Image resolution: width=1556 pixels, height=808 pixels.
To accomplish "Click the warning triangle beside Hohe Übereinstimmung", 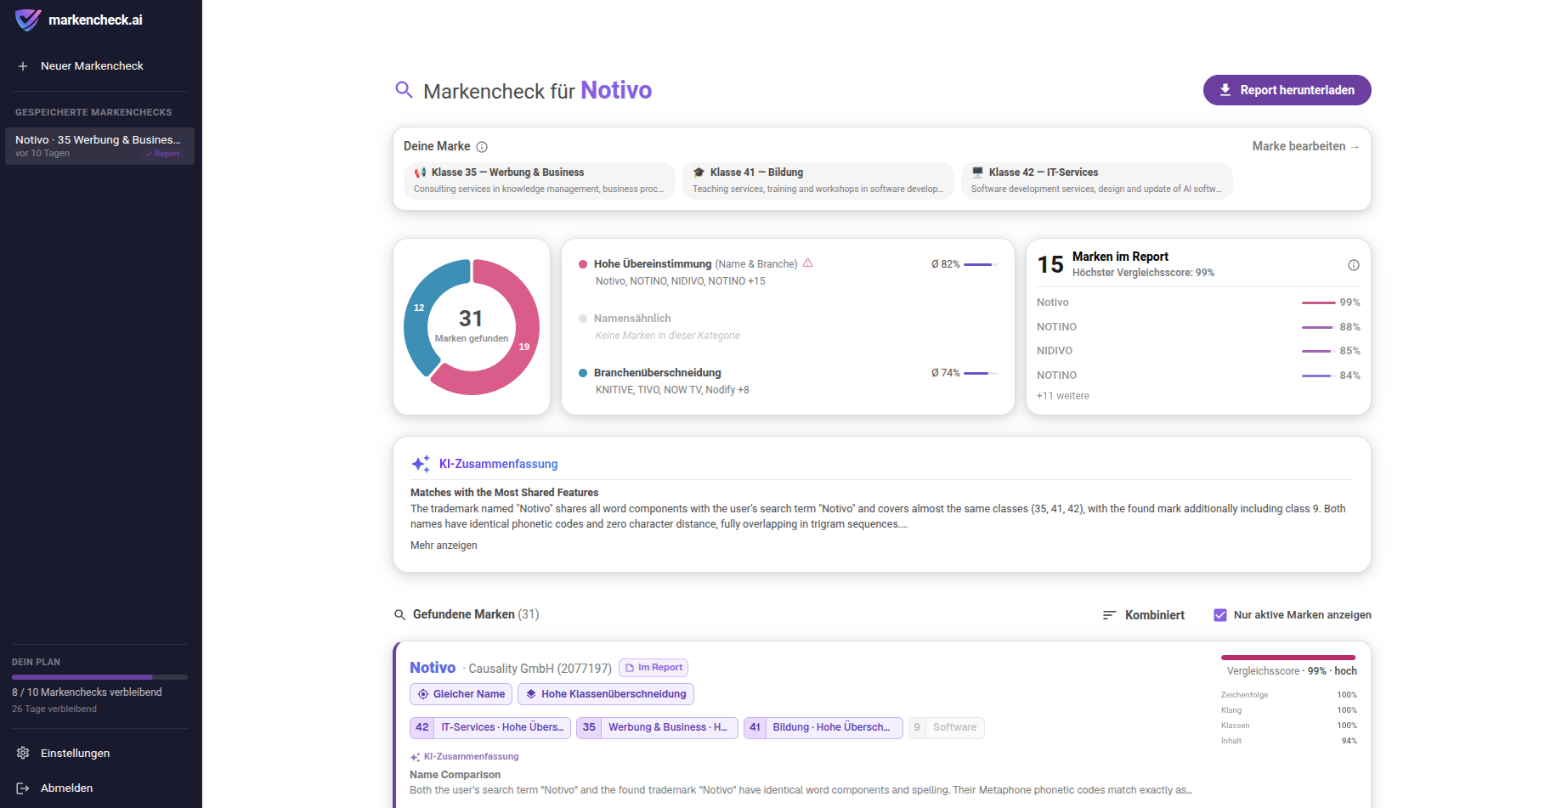I will pos(808,263).
